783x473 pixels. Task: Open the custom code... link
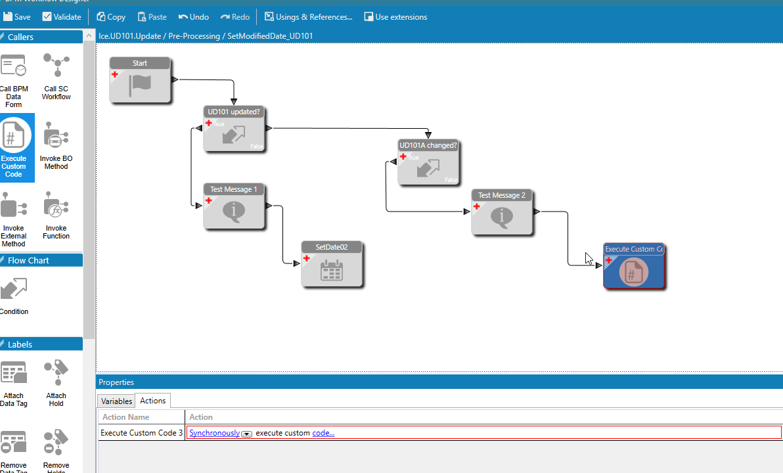click(323, 433)
